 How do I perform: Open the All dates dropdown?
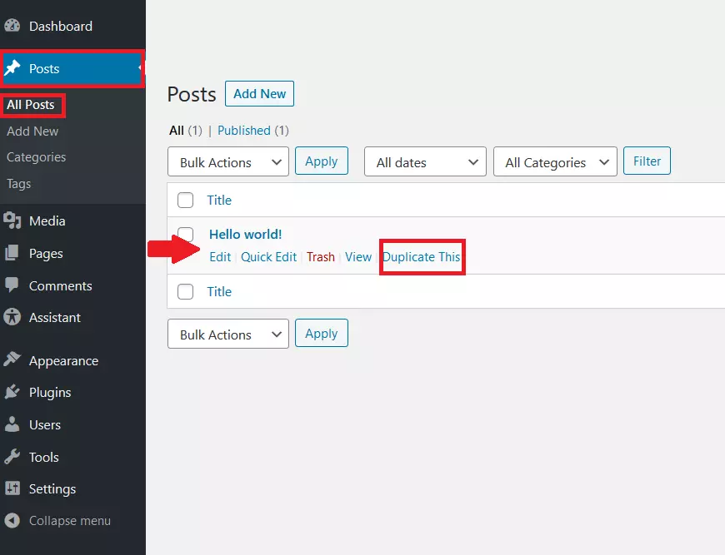click(x=425, y=161)
